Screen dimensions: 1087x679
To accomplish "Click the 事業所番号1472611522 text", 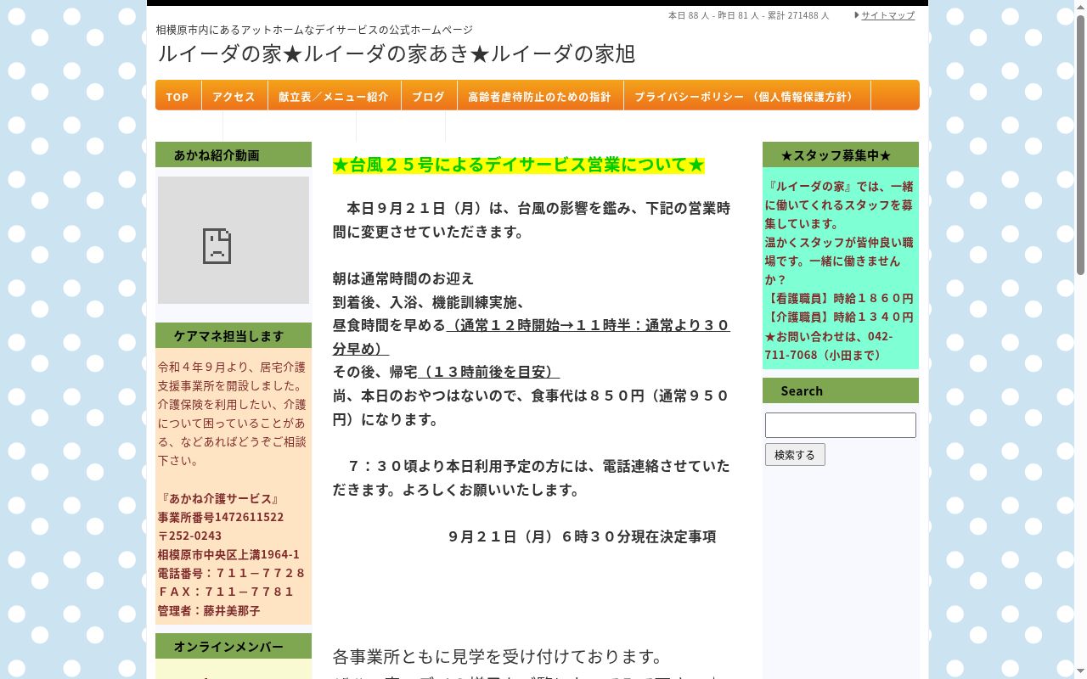I will point(221,517).
